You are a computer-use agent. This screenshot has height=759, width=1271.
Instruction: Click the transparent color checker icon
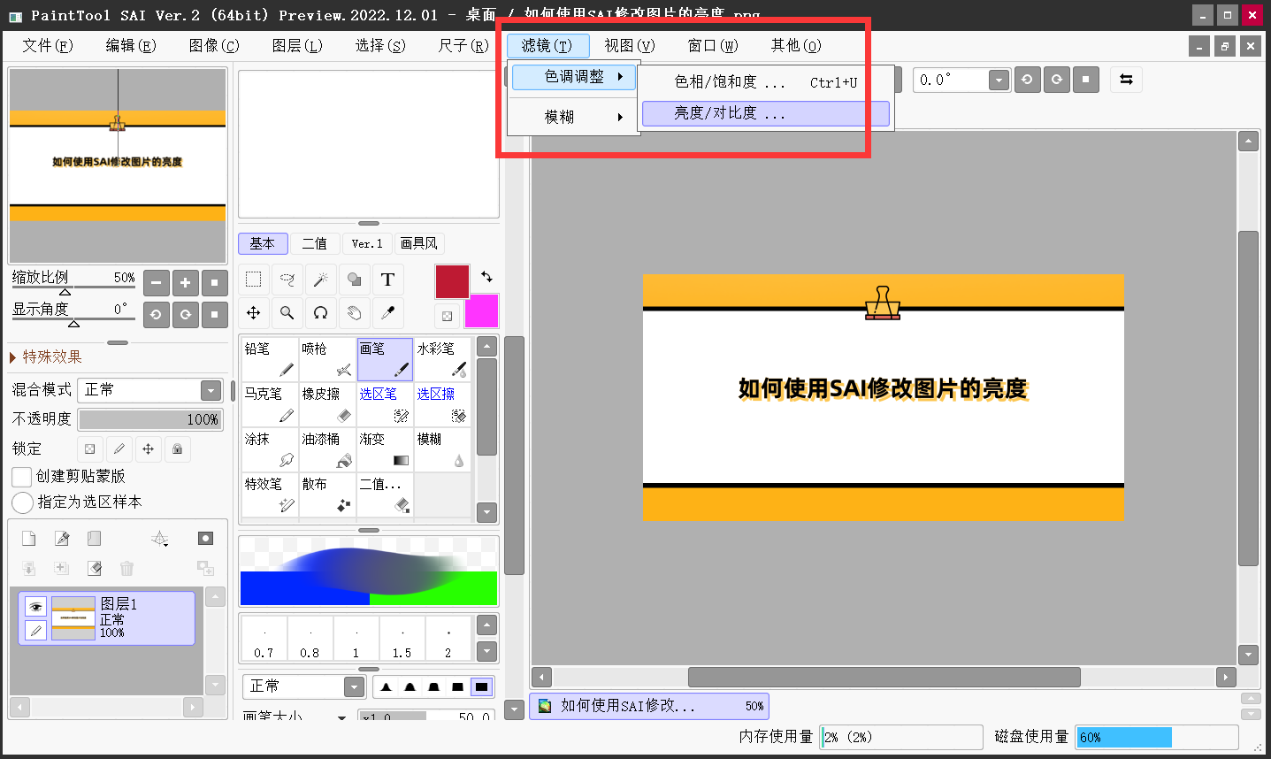point(447,316)
